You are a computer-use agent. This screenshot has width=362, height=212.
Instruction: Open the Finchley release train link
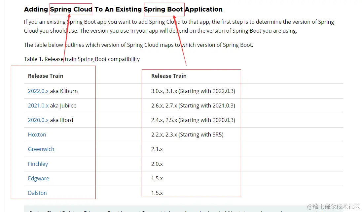point(38,164)
